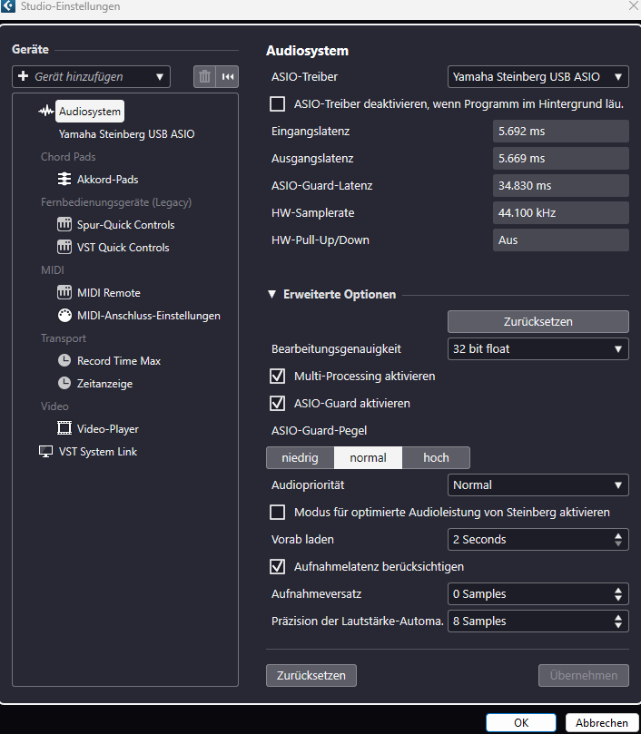Open VST System Link settings

point(97,452)
